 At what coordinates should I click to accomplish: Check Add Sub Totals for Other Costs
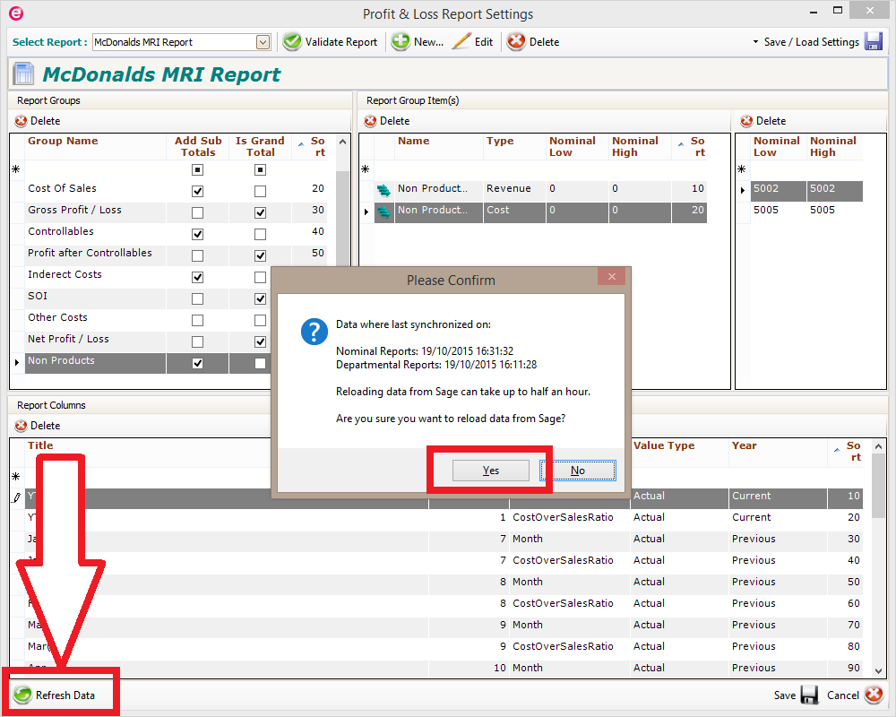coord(197,320)
